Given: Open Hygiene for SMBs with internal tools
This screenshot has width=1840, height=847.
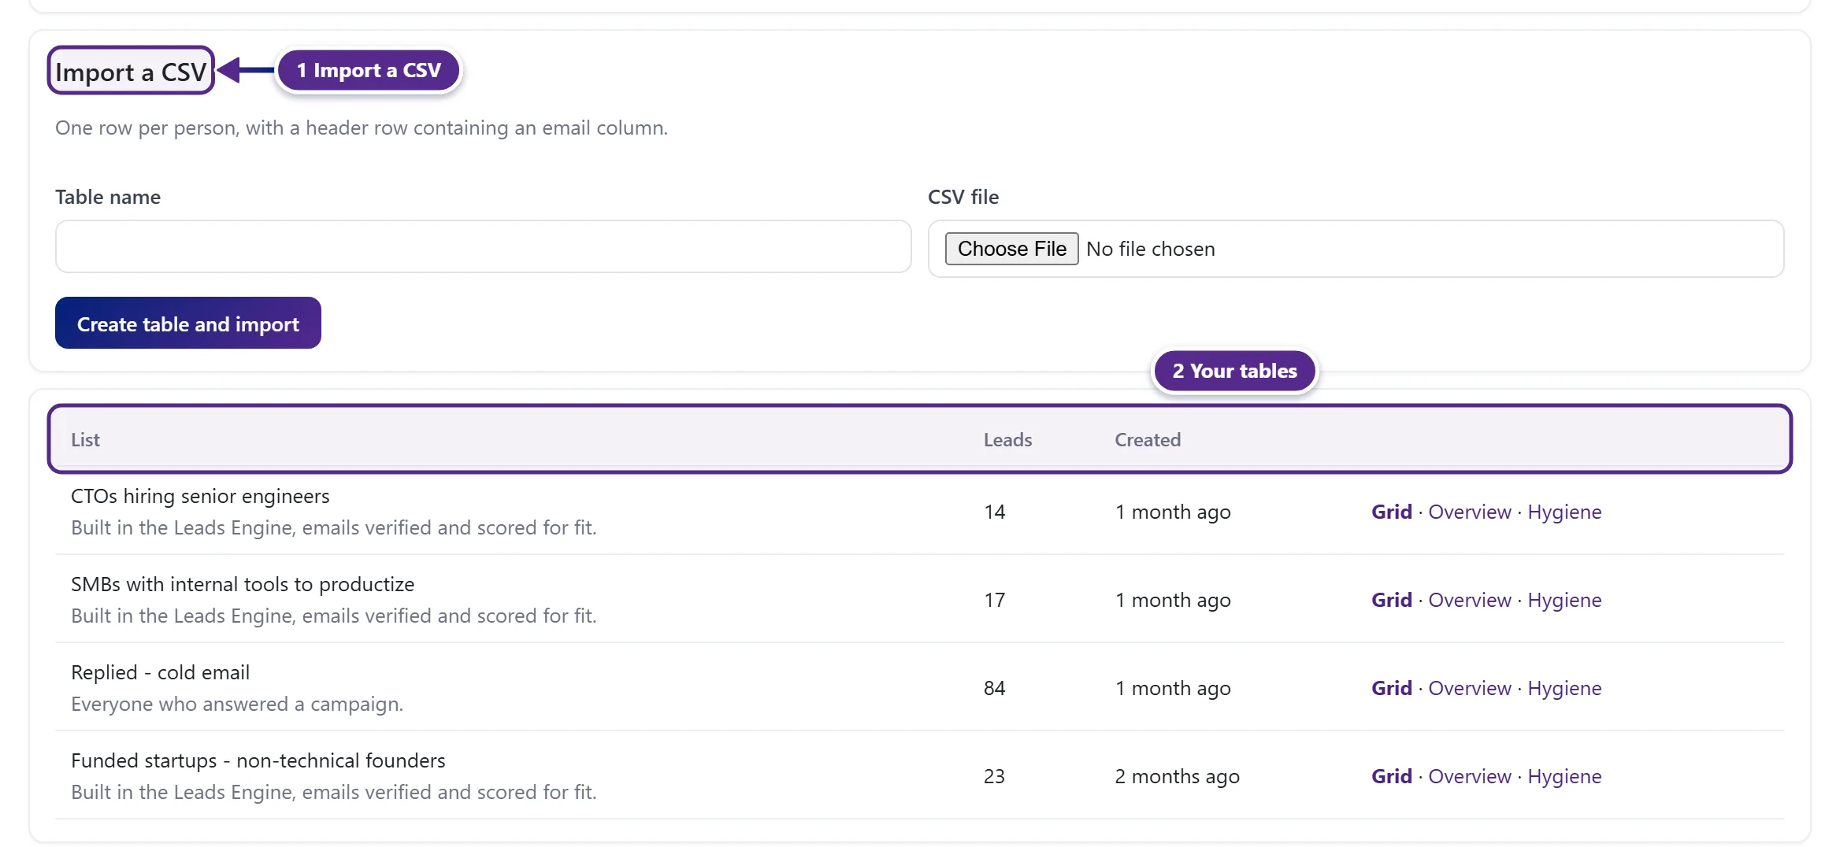Looking at the screenshot, I should click(1564, 600).
